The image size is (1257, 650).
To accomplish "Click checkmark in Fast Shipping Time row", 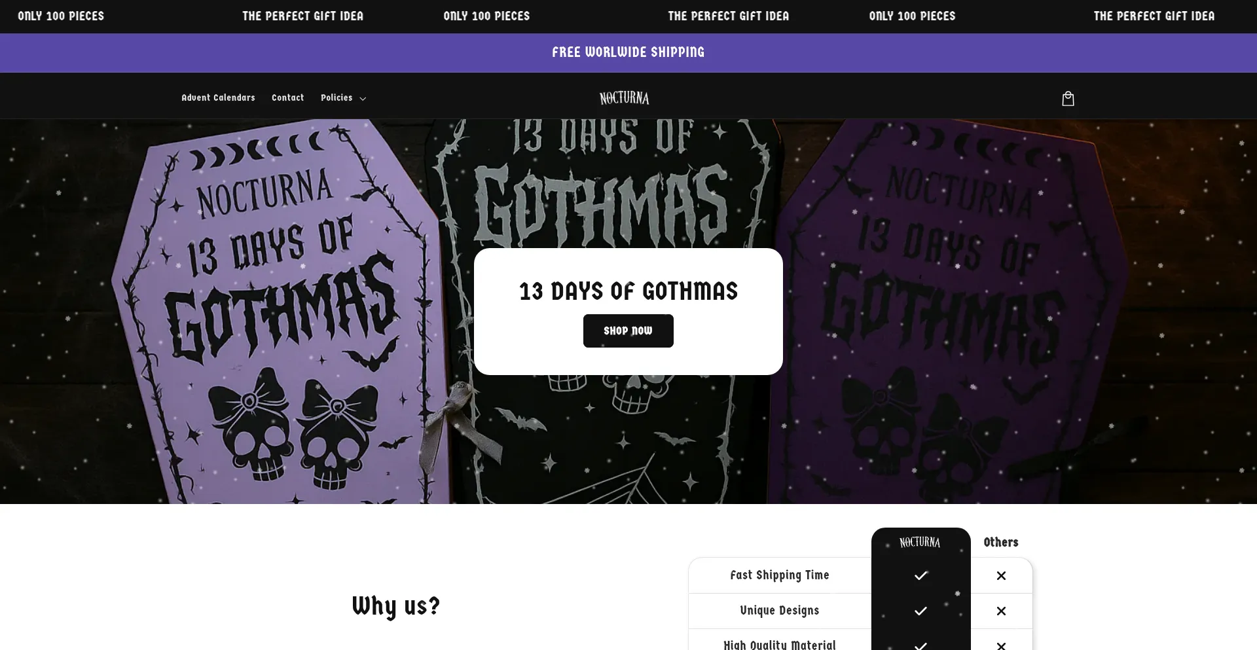I will (x=920, y=575).
